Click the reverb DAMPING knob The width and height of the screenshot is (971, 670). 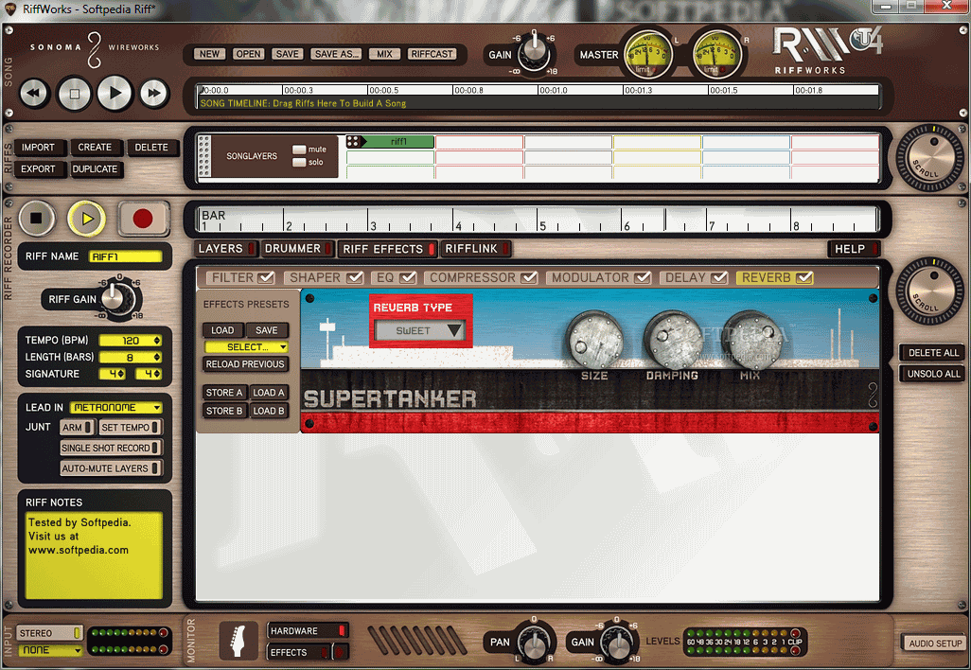pyautogui.click(x=671, y=340)
